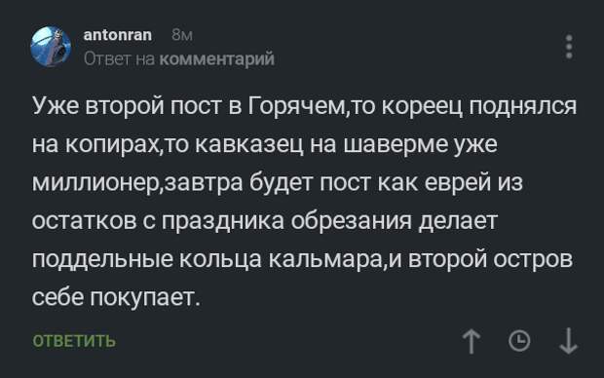
Task: Click the gray 'Ответ на' label
Action: pos(120,59)
